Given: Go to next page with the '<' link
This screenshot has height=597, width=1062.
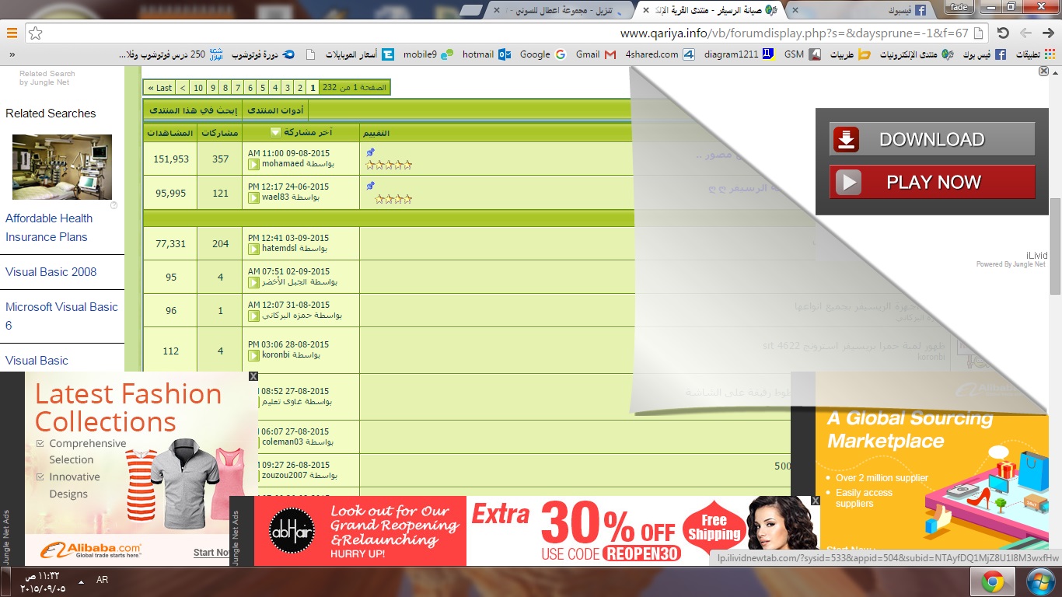Looking at the screenshot, I should 183,88.
